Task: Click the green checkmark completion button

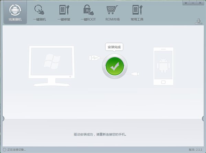Action: (115, 66)
